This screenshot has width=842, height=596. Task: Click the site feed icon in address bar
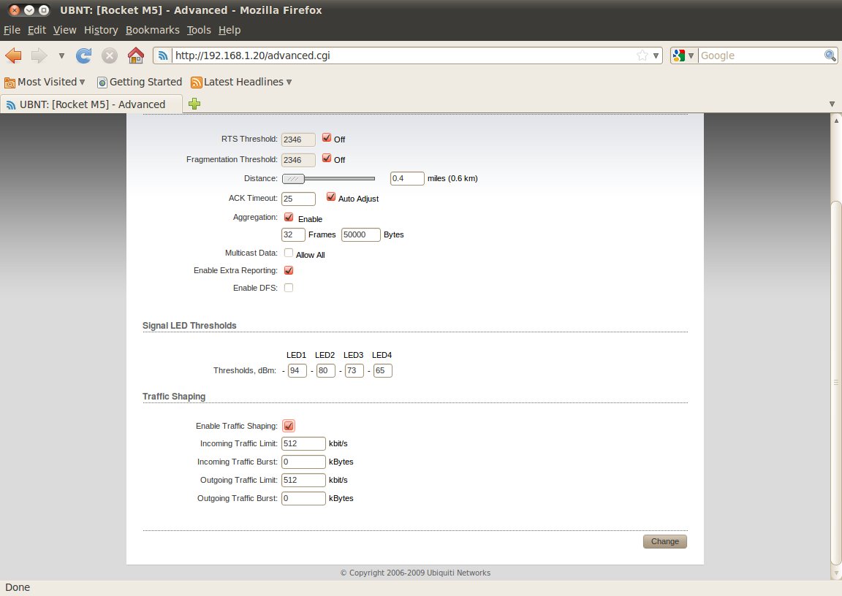click(x=163, y=56)
